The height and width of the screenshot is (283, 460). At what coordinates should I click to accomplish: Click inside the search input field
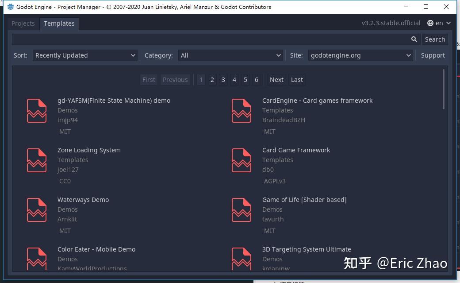pyautogui.click(x=208, y=39)
